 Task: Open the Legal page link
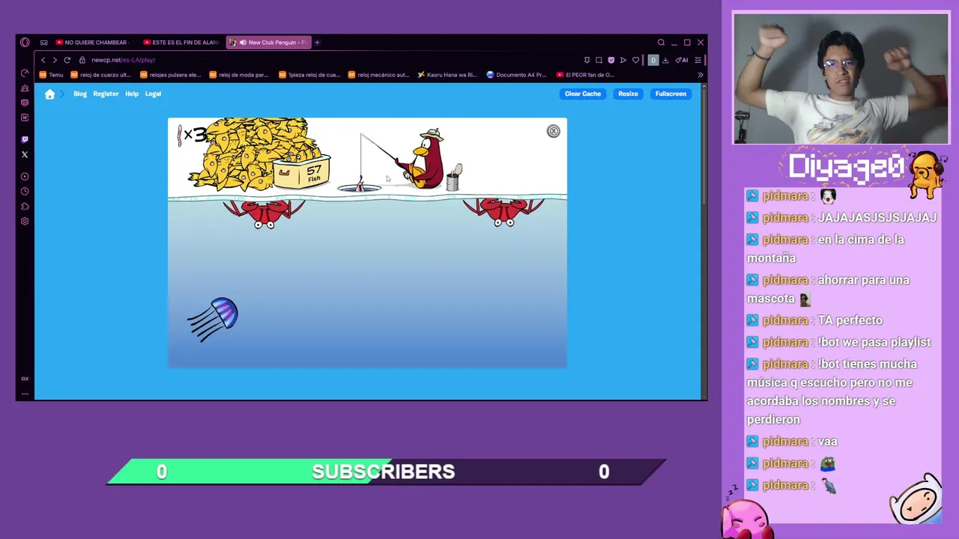click(x=153, y=94)
